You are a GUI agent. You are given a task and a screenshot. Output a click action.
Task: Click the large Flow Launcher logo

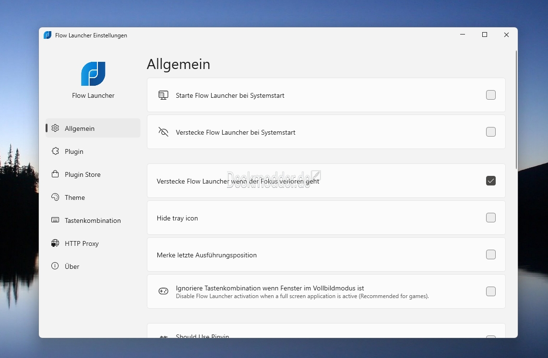coord(93,74)
